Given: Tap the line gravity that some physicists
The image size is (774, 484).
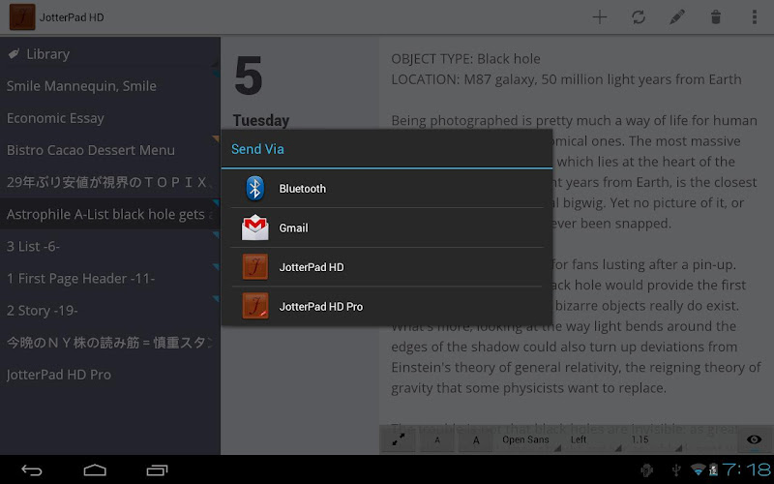Looking at the screenshot, I should (528, 388).
